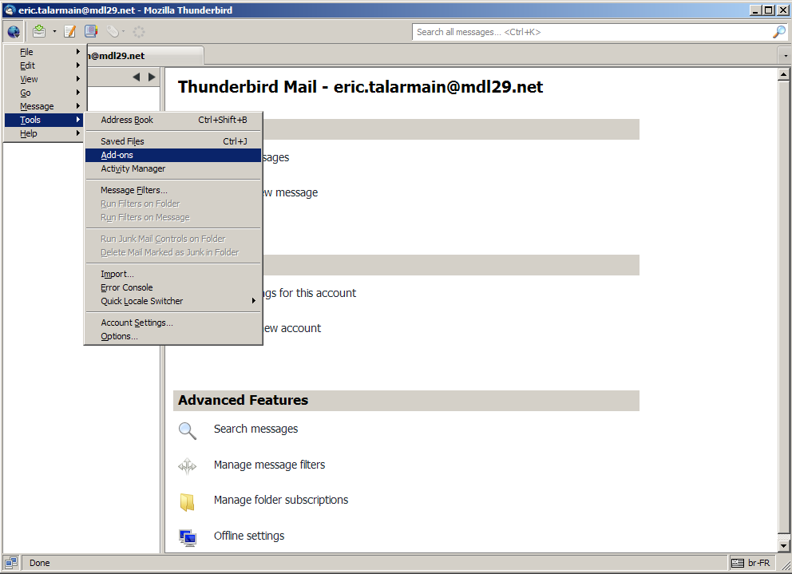Open the Manage message filters link

pos(269,465)
